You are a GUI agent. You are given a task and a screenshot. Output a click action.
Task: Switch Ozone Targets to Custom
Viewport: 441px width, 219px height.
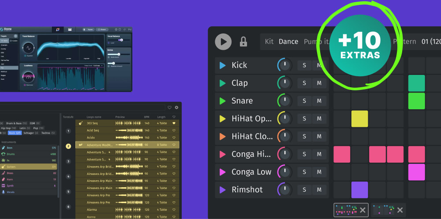(14, 41)
